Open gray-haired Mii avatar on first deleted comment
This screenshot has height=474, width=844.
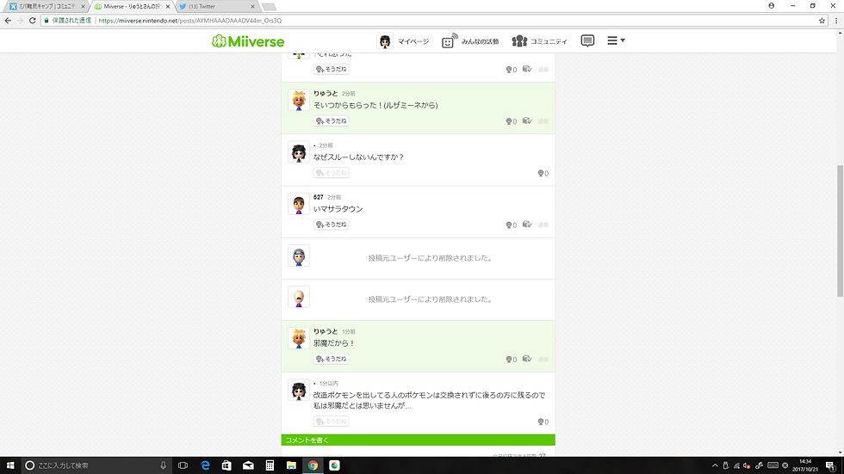pyautogui.click(x=299, y=255)
